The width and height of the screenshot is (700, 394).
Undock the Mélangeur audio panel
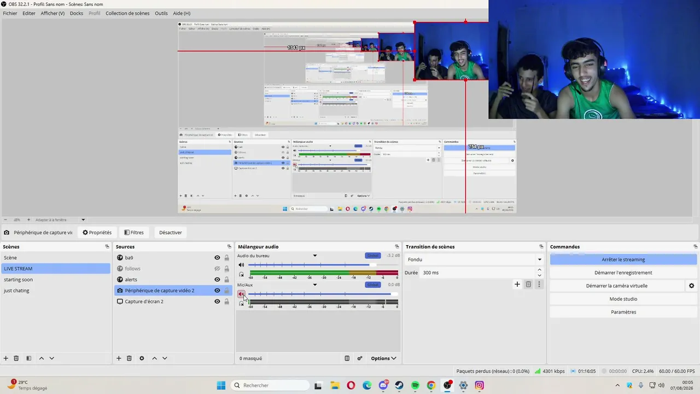click(397, 247)
